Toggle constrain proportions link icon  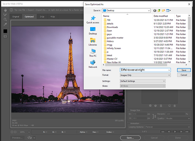[155, 116]
